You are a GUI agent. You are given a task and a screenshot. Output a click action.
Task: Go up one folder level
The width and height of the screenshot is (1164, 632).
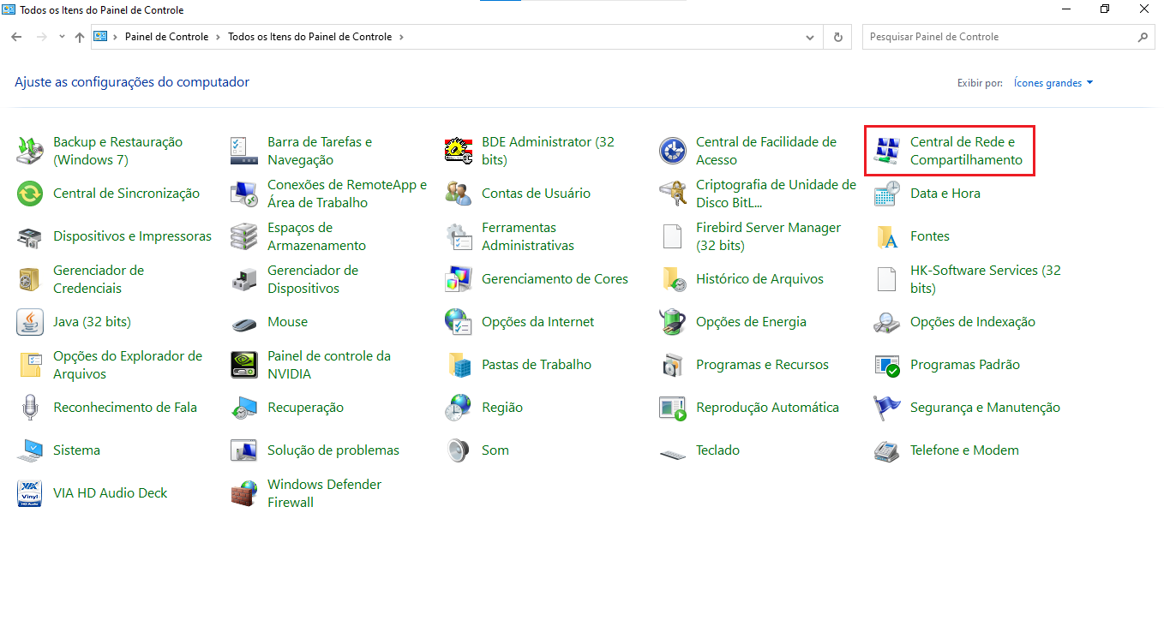point(80,38)
